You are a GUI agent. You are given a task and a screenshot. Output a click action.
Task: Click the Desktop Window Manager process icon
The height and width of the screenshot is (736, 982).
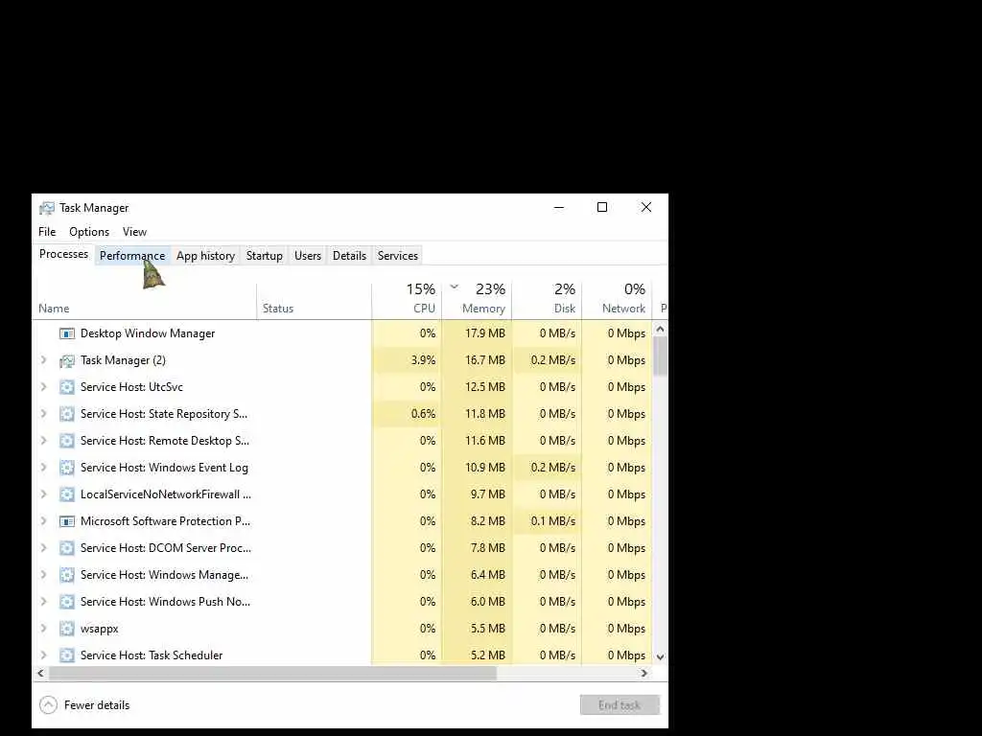(x=67, y=333)
